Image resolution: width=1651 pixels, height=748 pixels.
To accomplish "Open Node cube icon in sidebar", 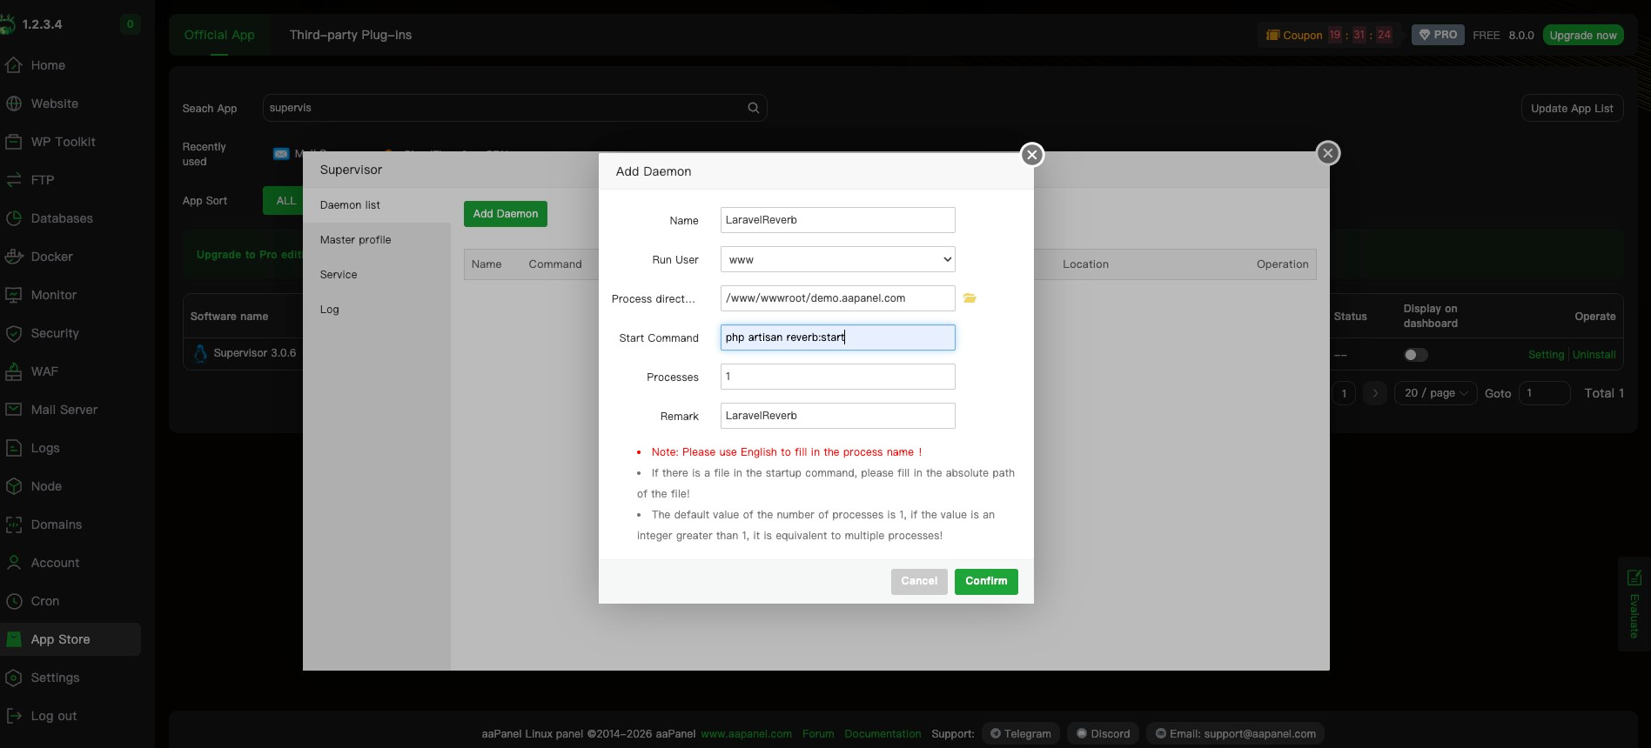I will point(14,486).
